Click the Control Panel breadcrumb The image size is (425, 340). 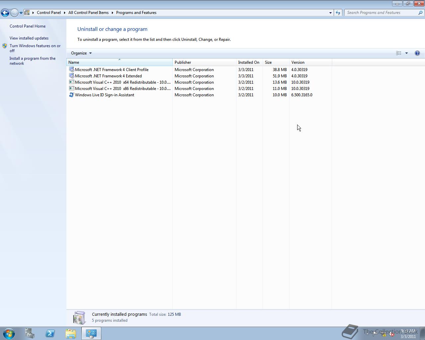(49, 13)
